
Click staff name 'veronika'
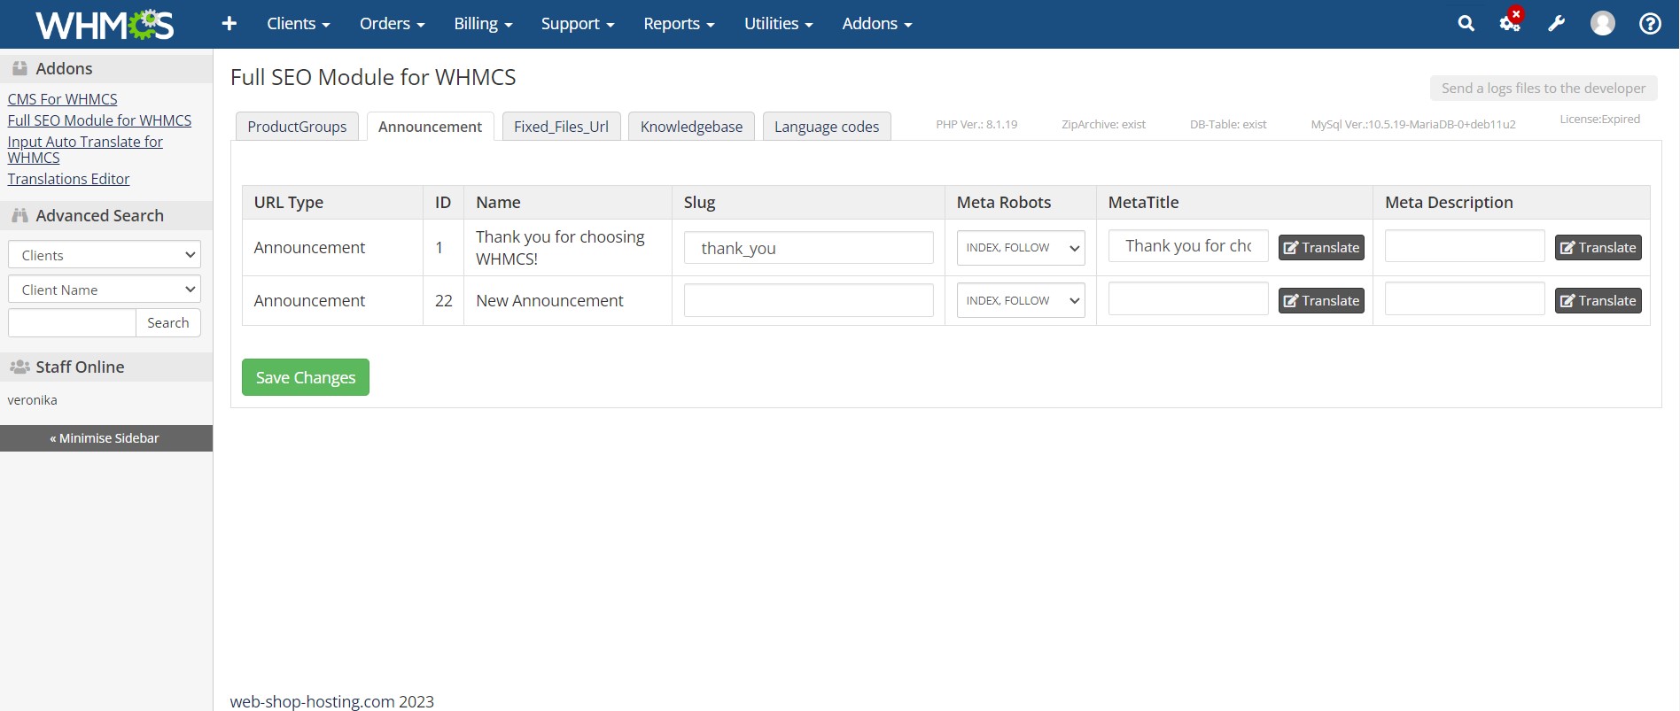pos(32,400)
